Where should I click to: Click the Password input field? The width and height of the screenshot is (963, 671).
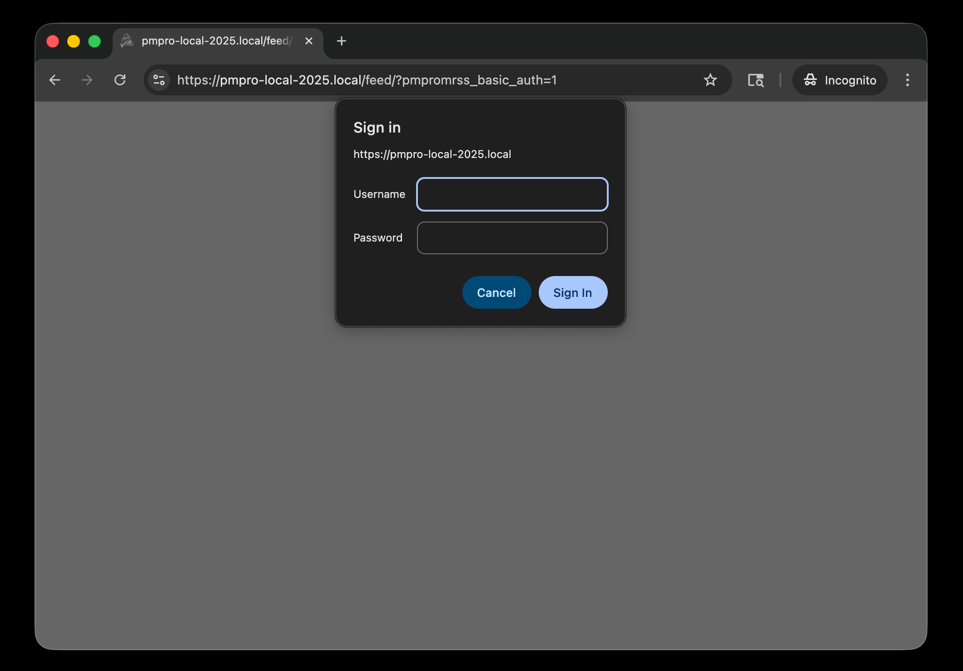[x=512, y=237]
